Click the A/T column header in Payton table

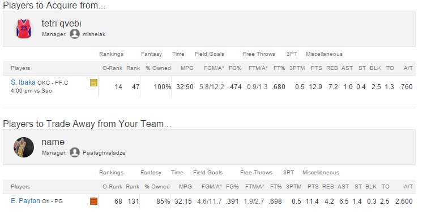tap(408, 187)
